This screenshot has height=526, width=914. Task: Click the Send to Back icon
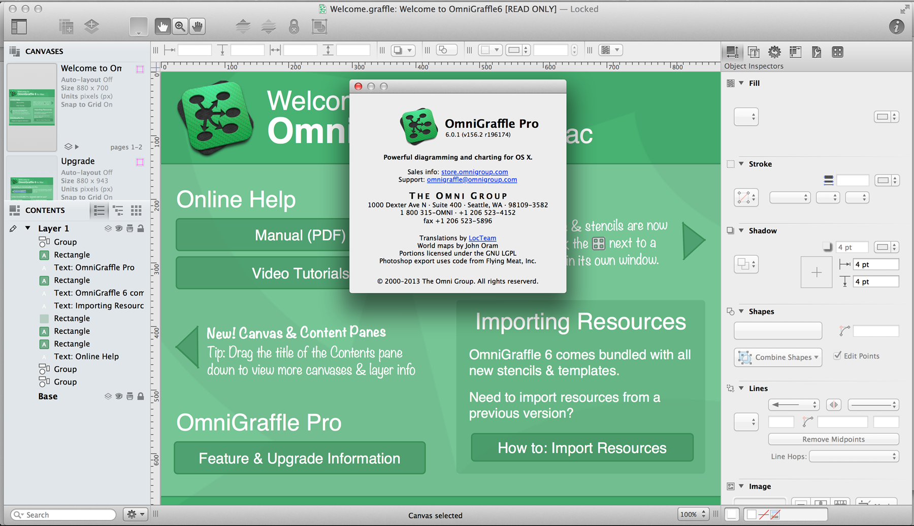pos(268,26)
